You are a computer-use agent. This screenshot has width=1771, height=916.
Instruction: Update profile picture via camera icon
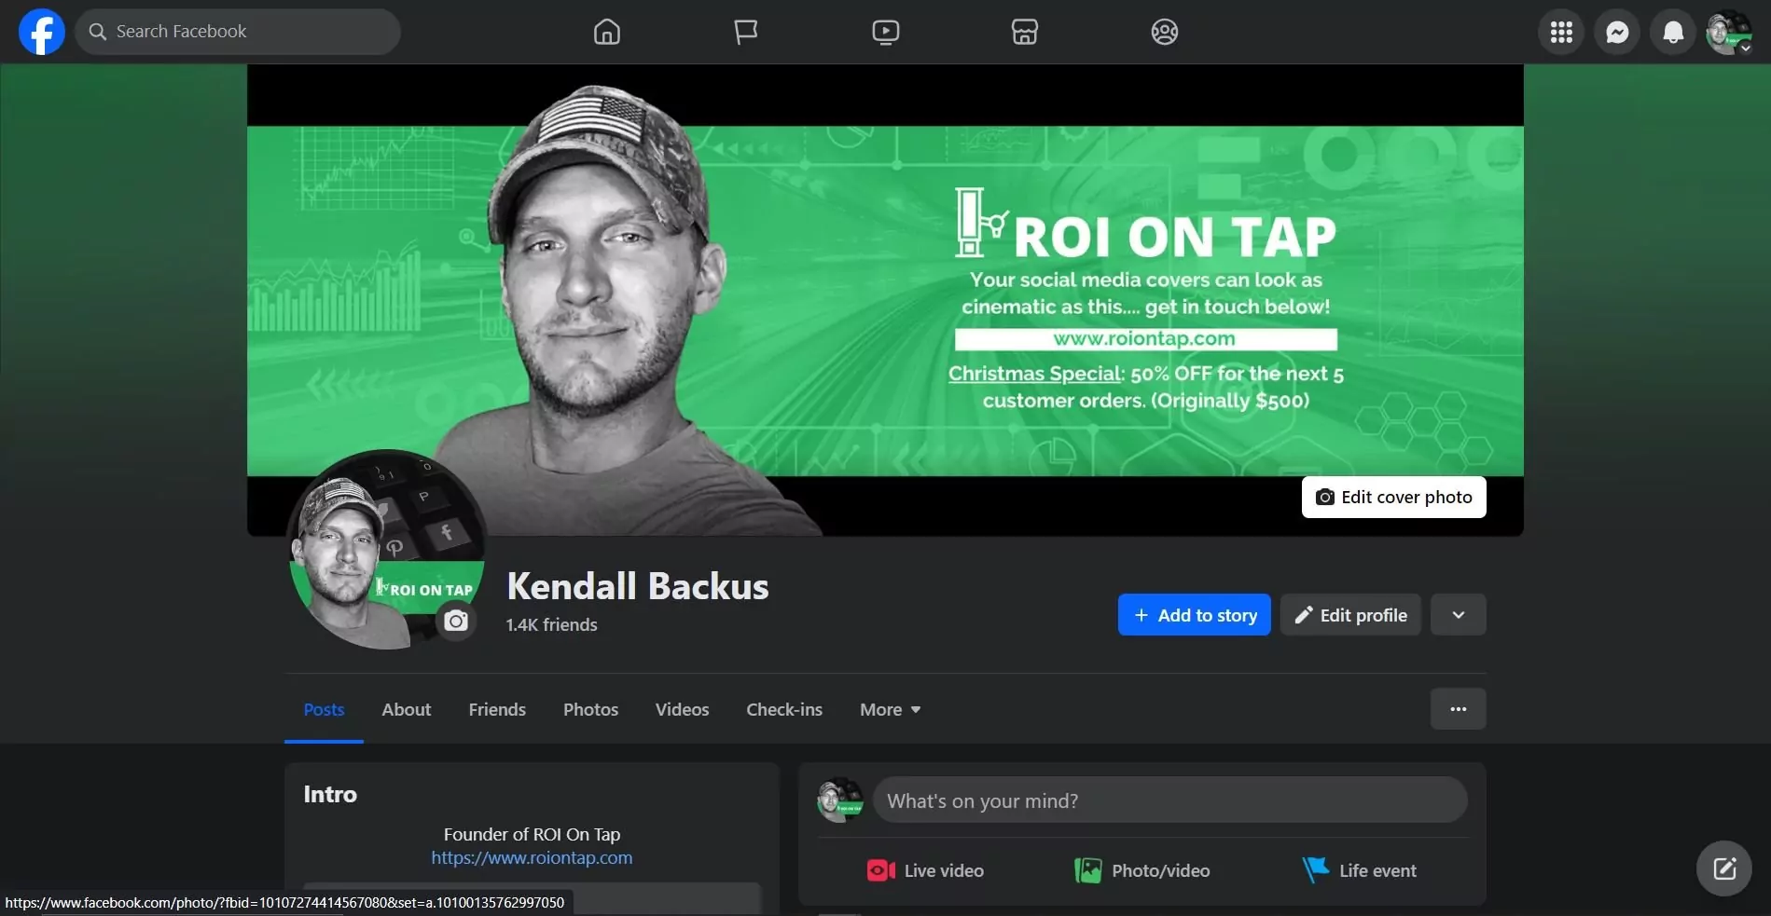(x=456, y=621)
